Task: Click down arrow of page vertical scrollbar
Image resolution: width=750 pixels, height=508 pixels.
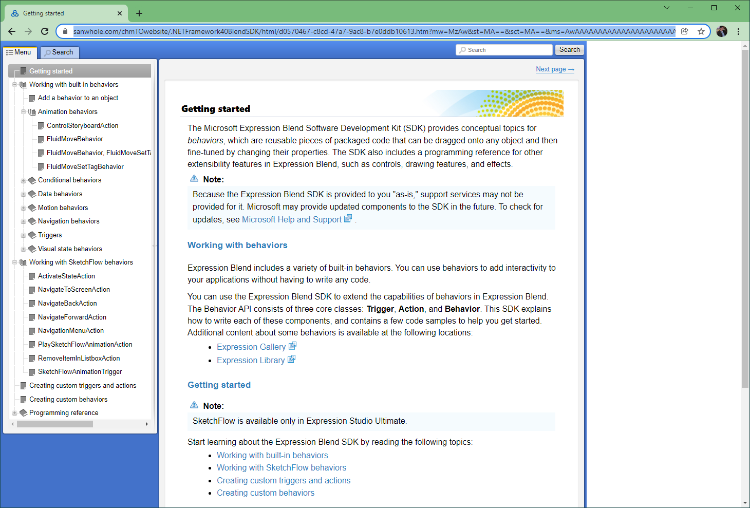Action: point(745,503)
